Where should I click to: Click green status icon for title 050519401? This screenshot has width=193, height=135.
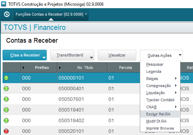pos(6,110)
